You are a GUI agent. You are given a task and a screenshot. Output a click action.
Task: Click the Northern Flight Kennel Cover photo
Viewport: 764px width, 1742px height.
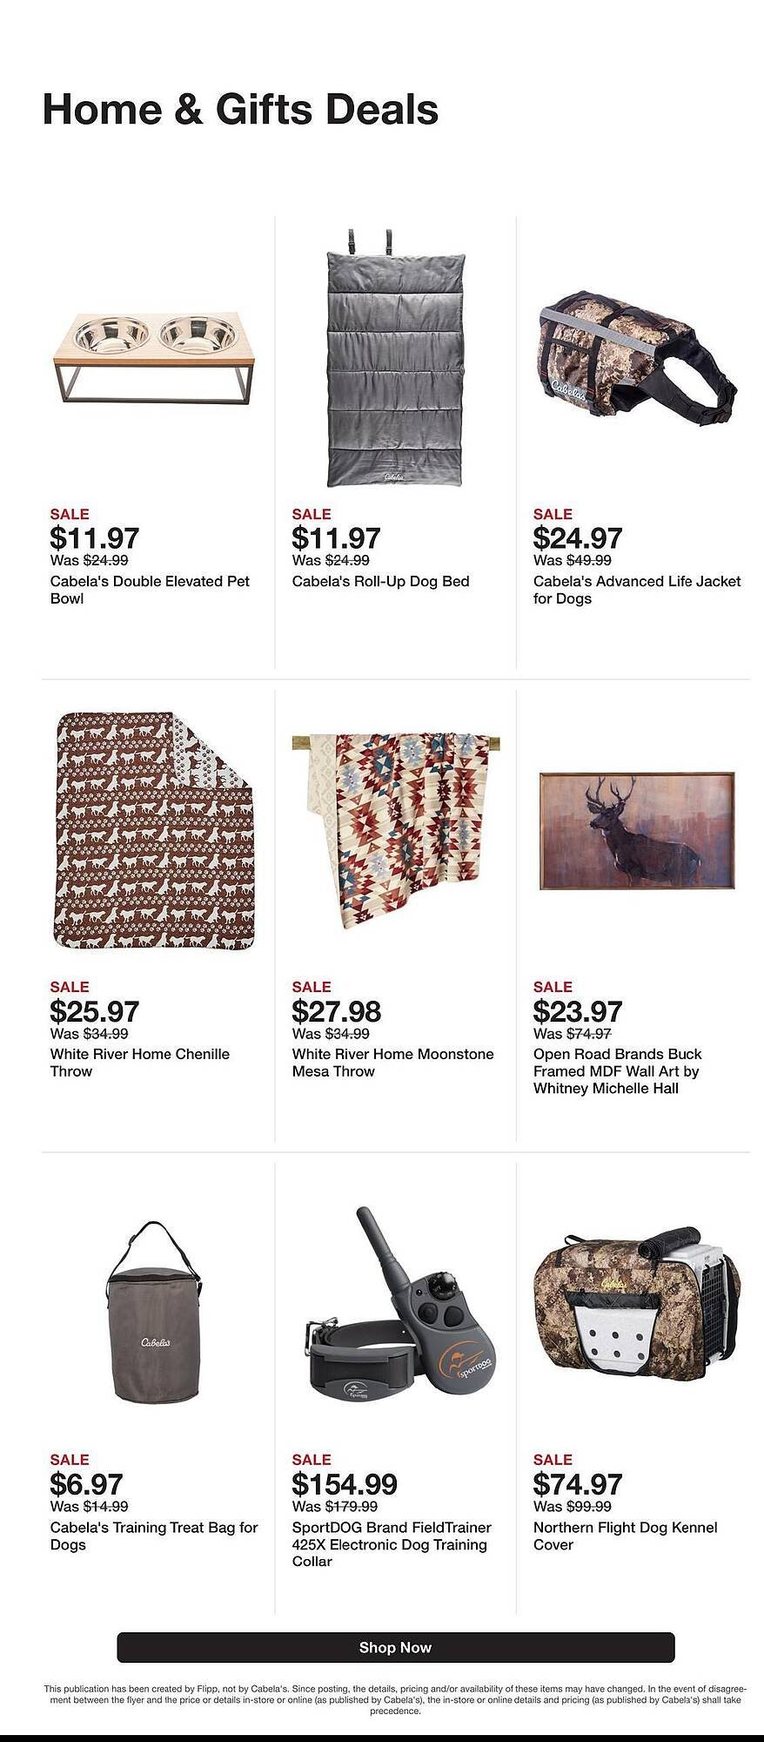[x=637, y=1302]
